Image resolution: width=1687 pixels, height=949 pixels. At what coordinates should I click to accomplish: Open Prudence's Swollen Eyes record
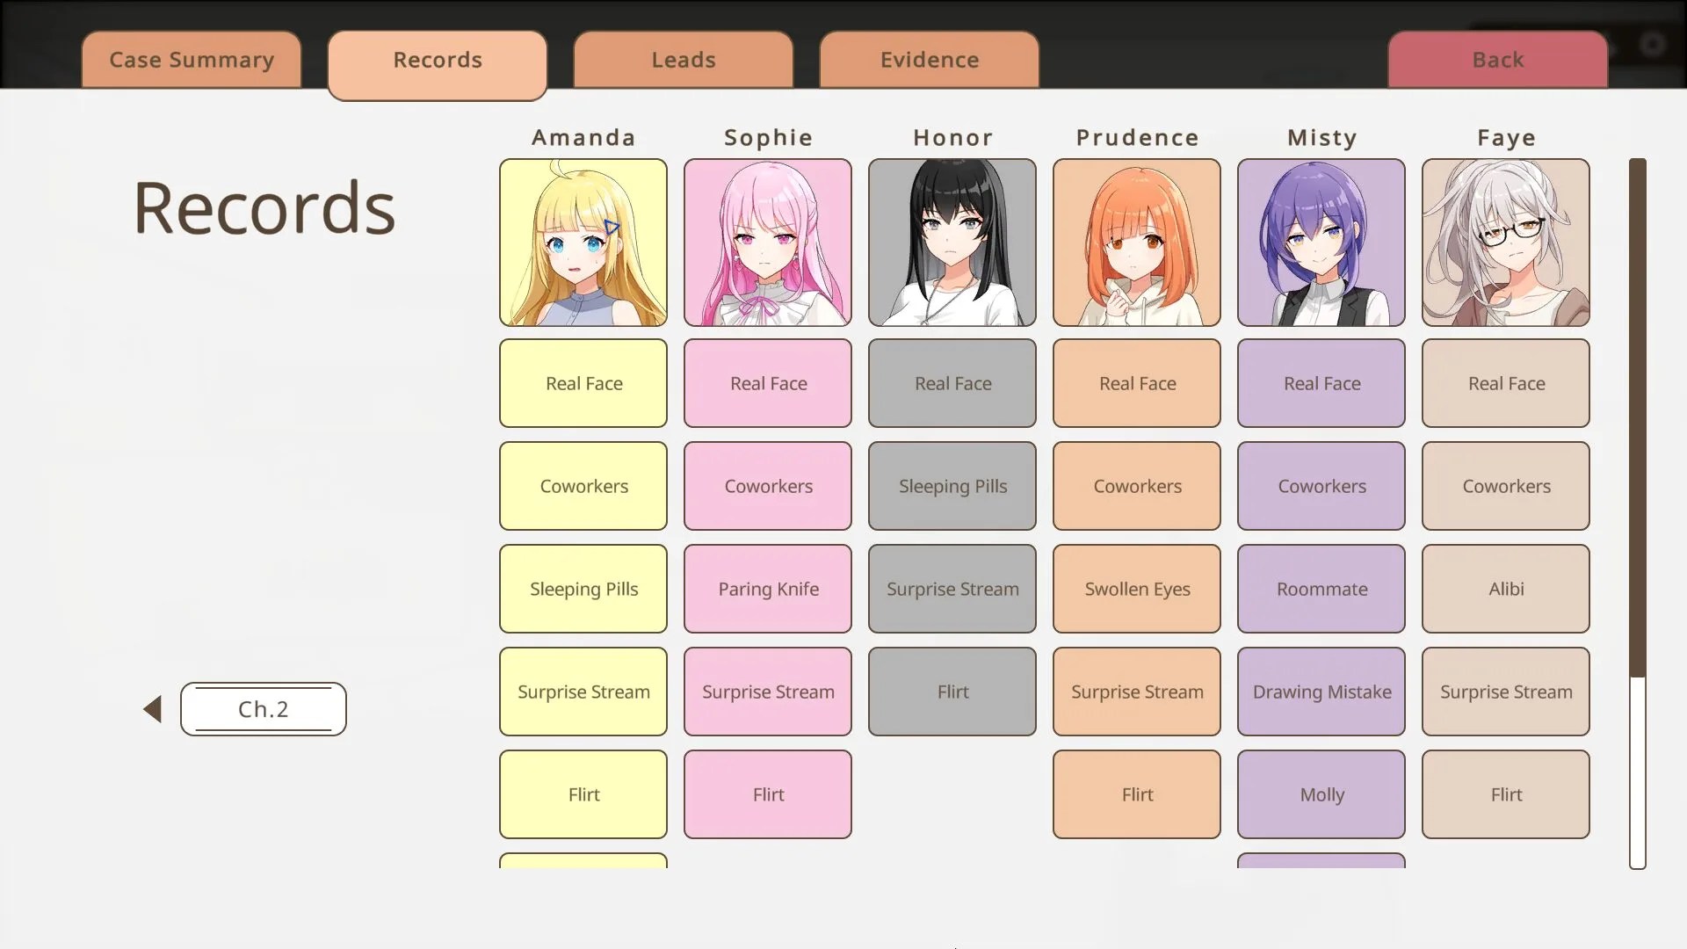pos(1137,589)
